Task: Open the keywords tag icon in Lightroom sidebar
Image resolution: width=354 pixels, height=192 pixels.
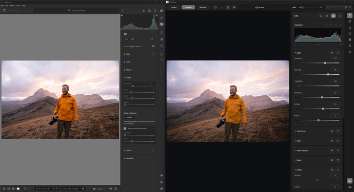Action: click(162, 182)
